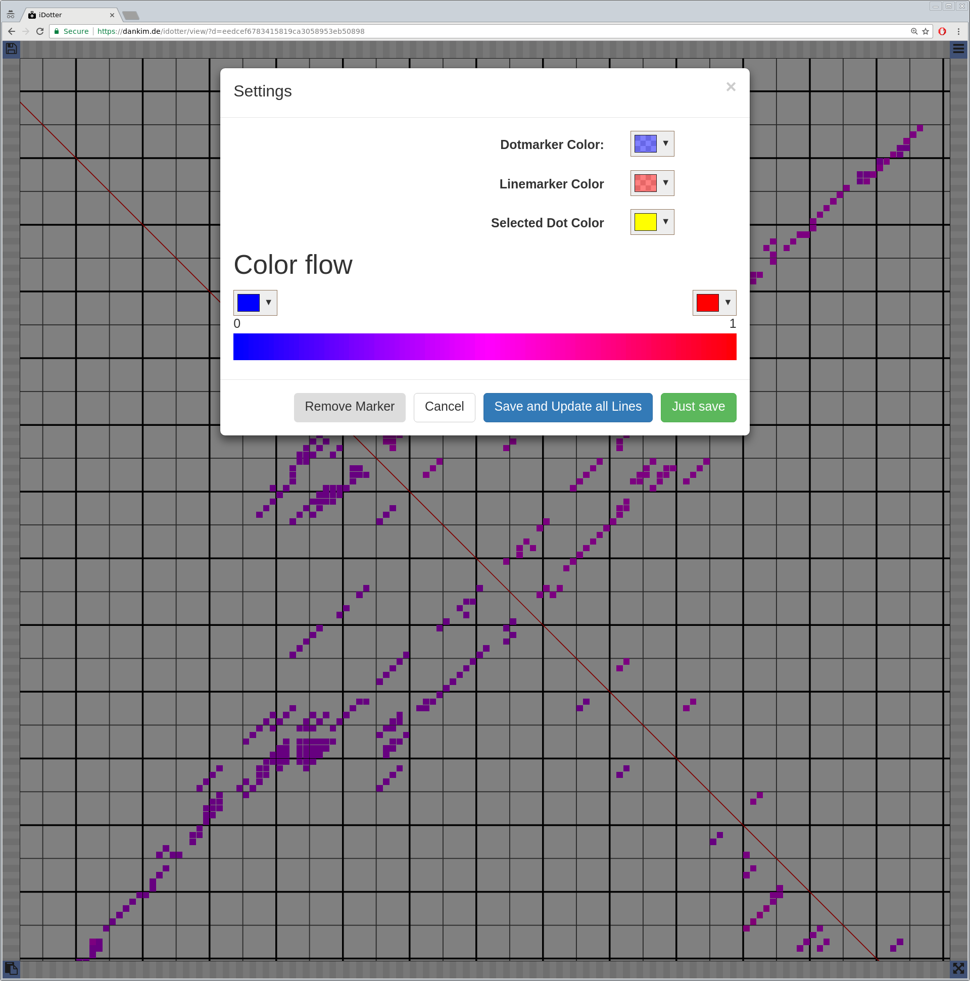Expand Dotmarker Color dropdown arrow
This screenshot has width=970, height=981.
pyautogui.click(x=665, y=143)
